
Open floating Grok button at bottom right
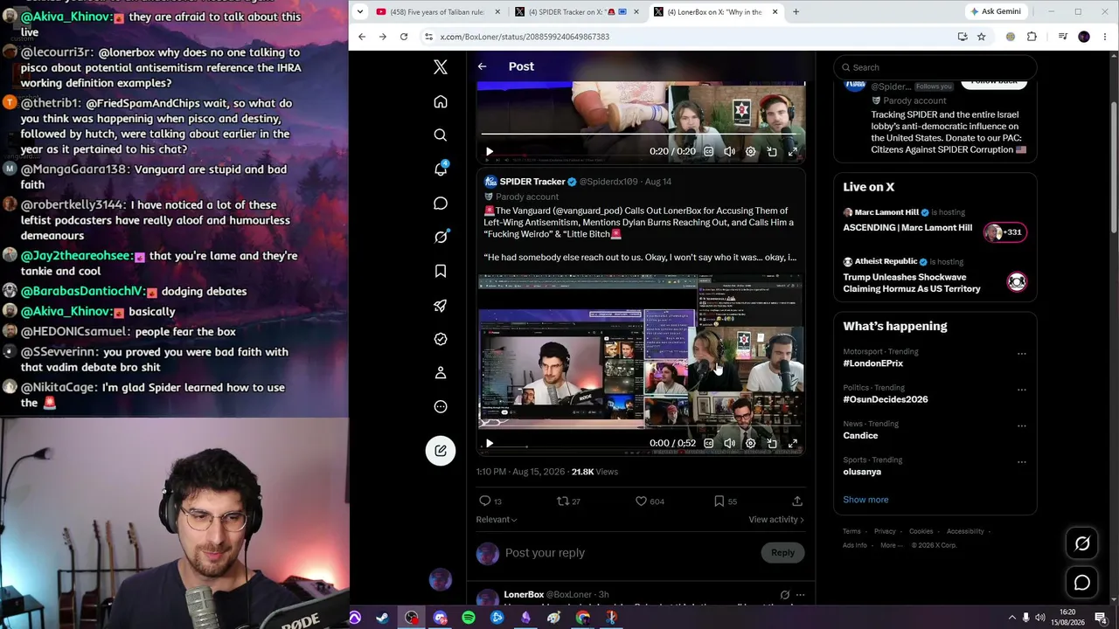[1082, 543]
